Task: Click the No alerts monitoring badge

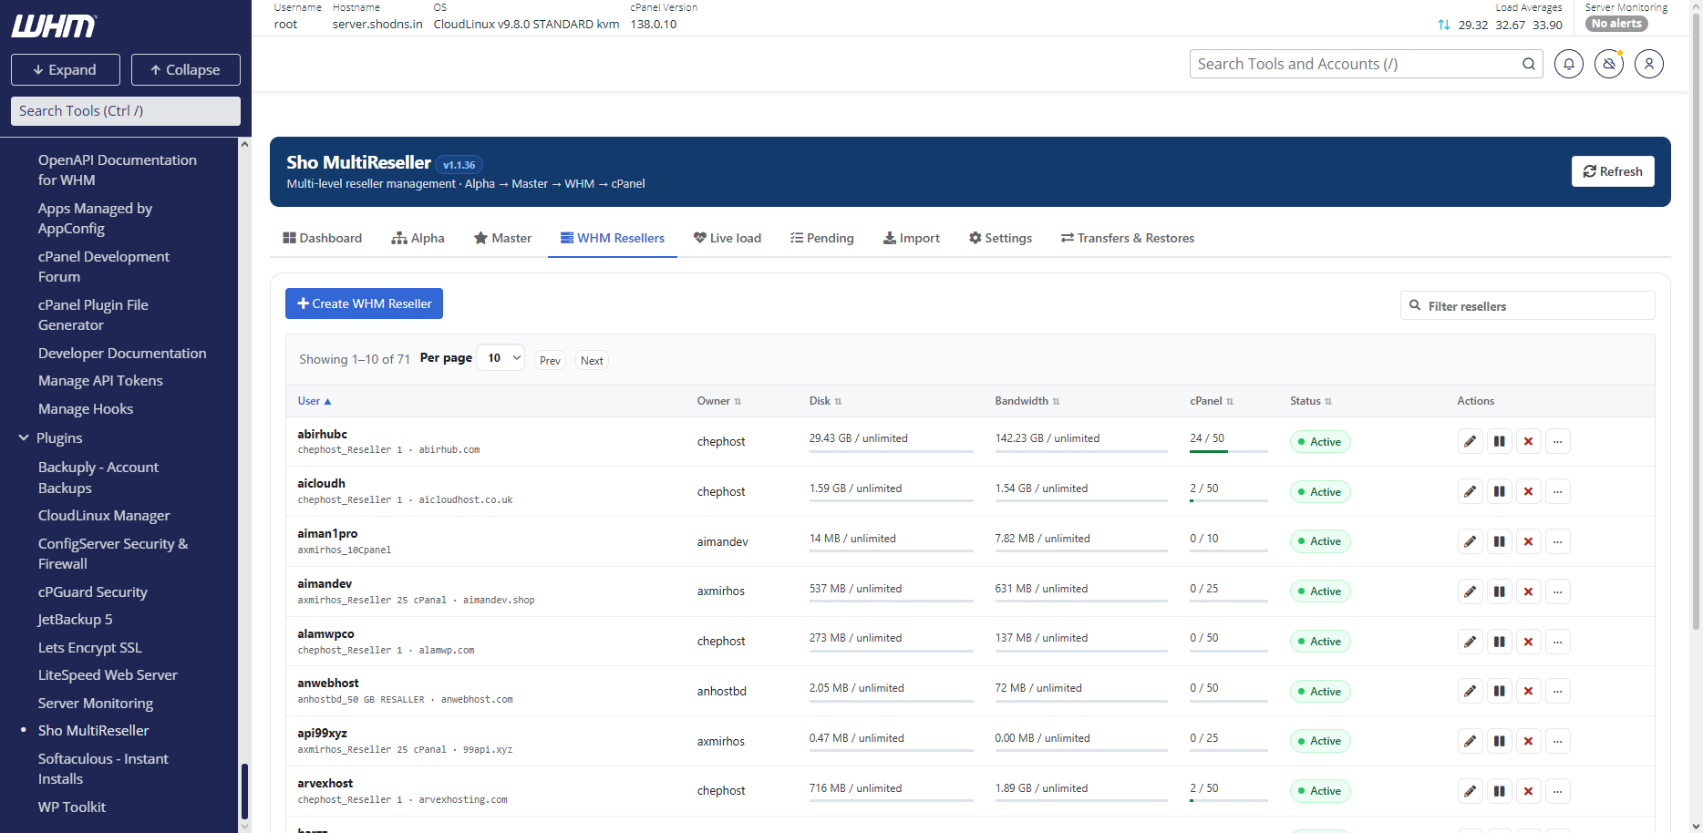Action: 1616,24
